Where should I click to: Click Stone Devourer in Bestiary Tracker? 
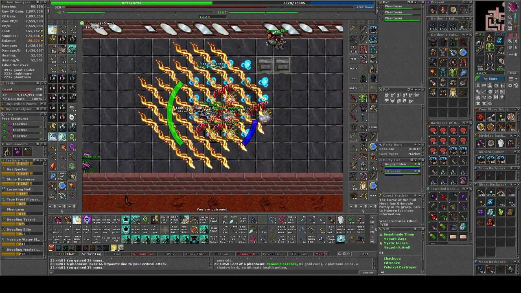tap(20, 179)
